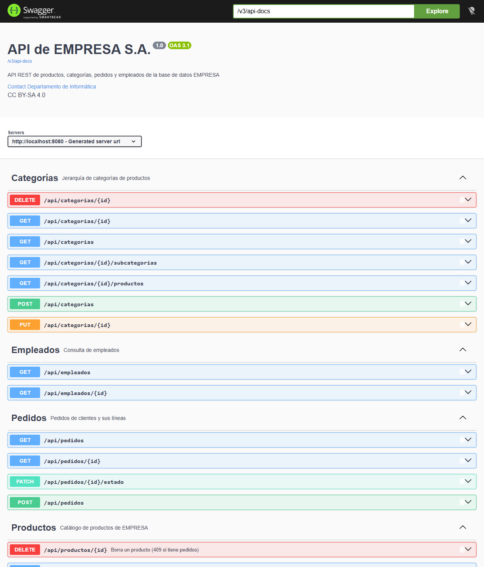
Task: Click the Explore button
Action: click(437, 11)
